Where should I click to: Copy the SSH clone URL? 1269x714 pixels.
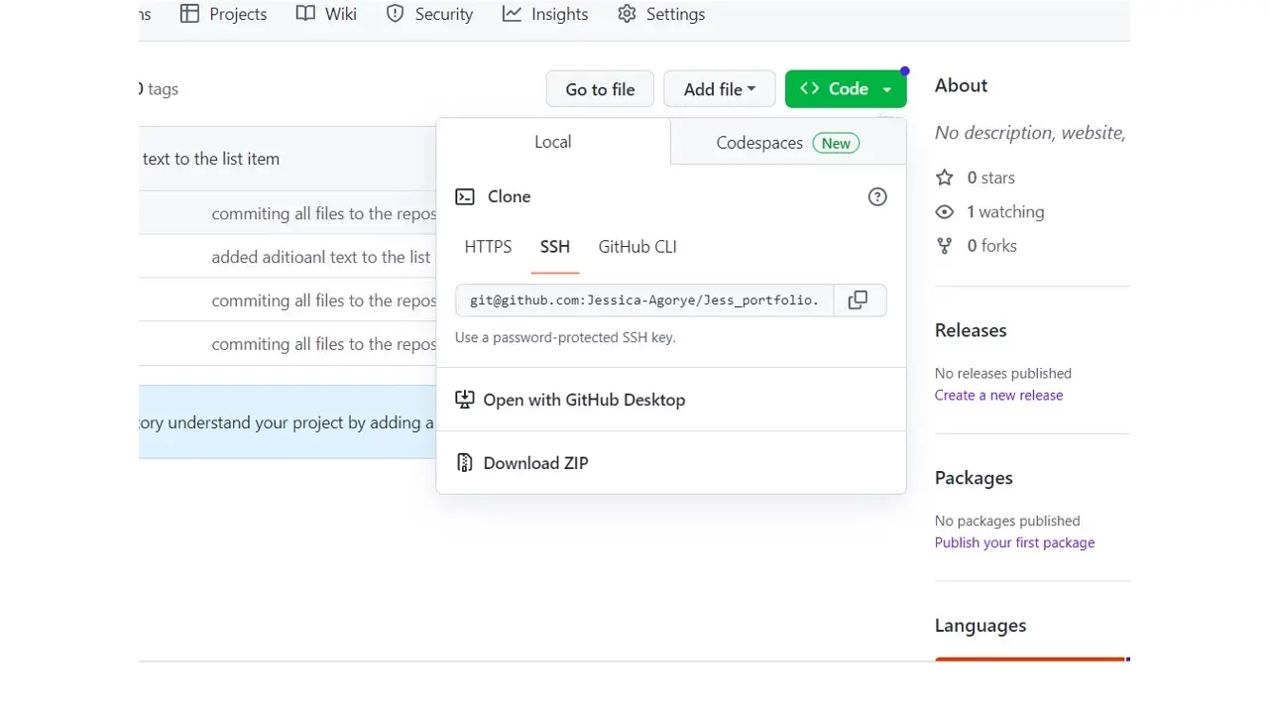point(859,299)
